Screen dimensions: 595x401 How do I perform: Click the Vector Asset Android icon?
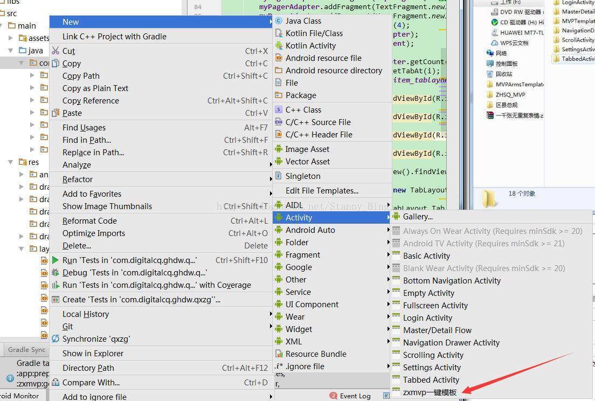pyautogui.click(x=279, y=161)
